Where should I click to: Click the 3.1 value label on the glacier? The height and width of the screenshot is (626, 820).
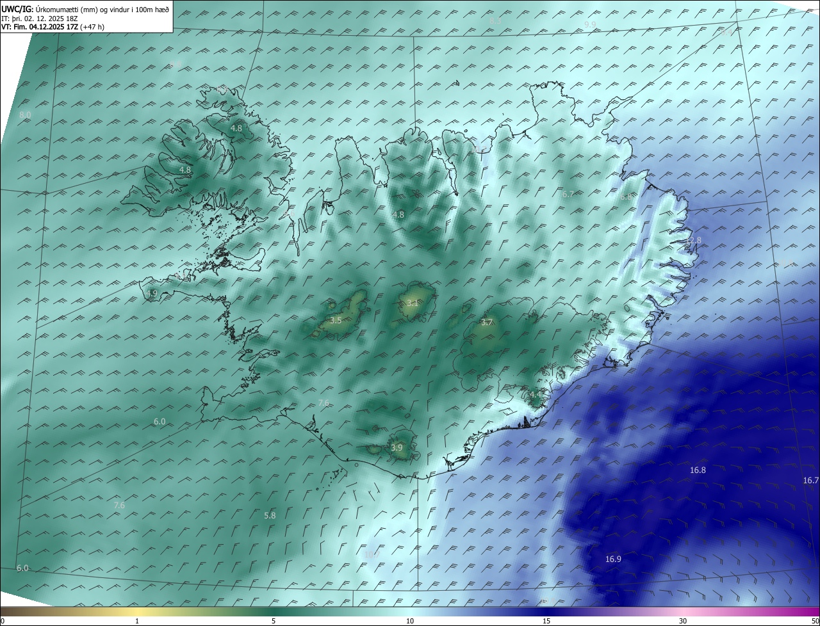pyautogui.click(x=413, y=303)
